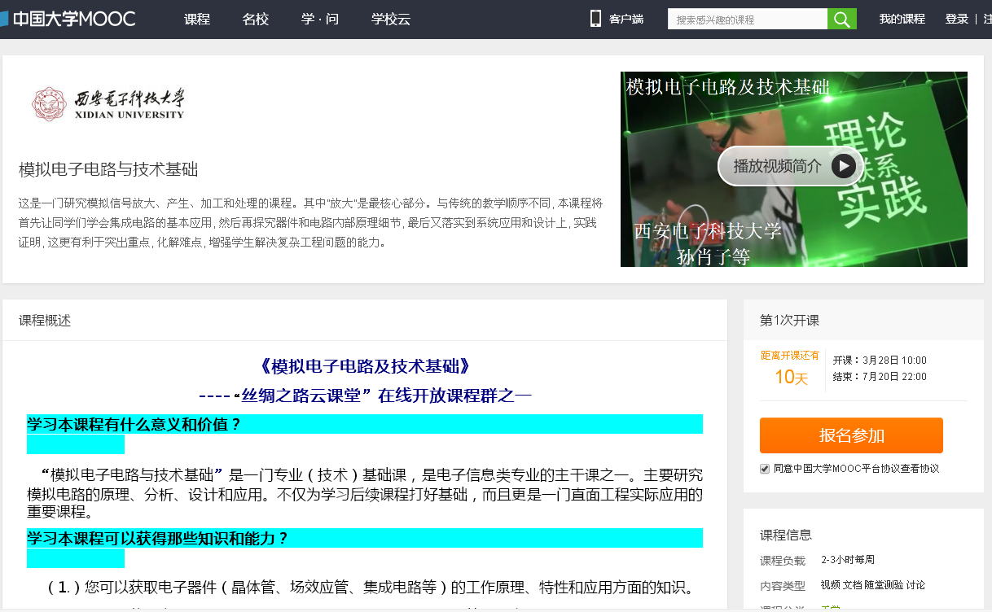Open the 课程 menu in the top navigation

tap(197, 20)
